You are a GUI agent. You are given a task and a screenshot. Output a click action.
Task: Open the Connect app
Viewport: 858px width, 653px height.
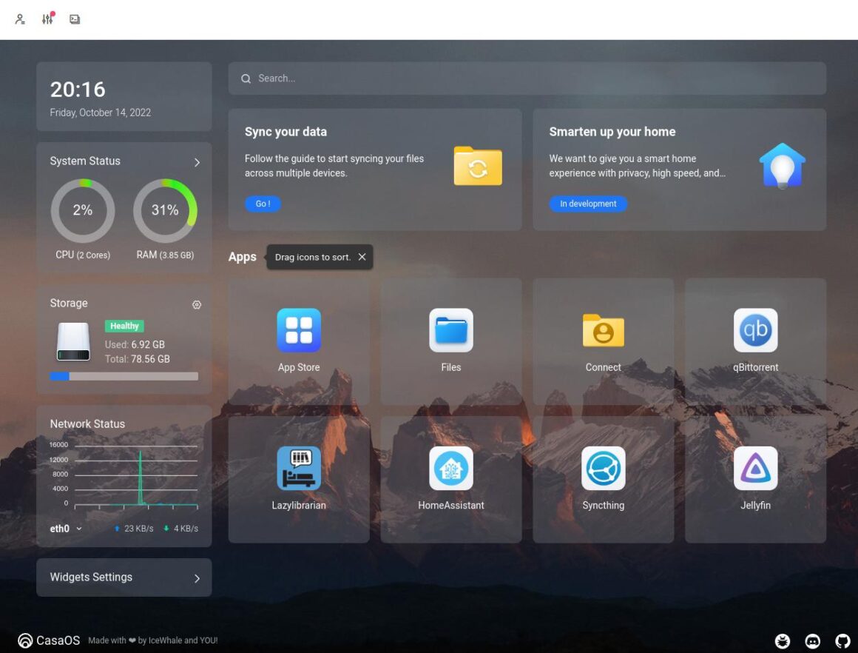(x=604, y=331)
